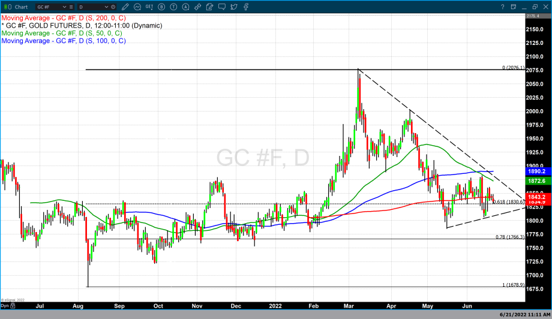Screen dimensions: 552x319
Task: Open the Chart window title menu
Action: click(21, 7)
